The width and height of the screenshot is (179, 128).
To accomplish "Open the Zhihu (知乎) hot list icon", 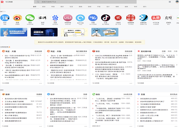I will click(x=5, y=18).
